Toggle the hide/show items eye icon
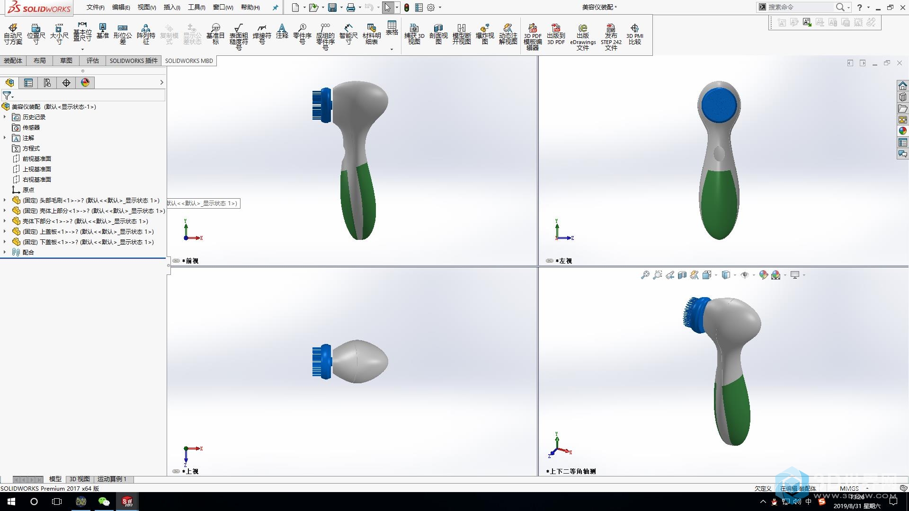This screenshot has width=909, height=511. coord(745,275)
